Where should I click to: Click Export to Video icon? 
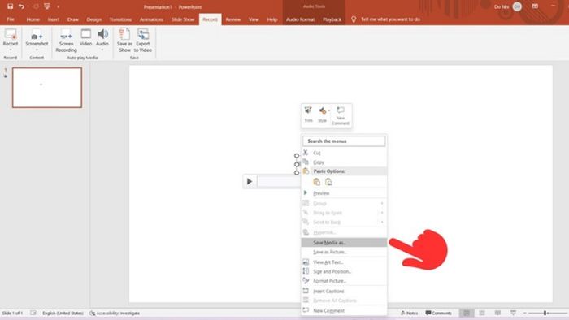[x=143, y=41]
